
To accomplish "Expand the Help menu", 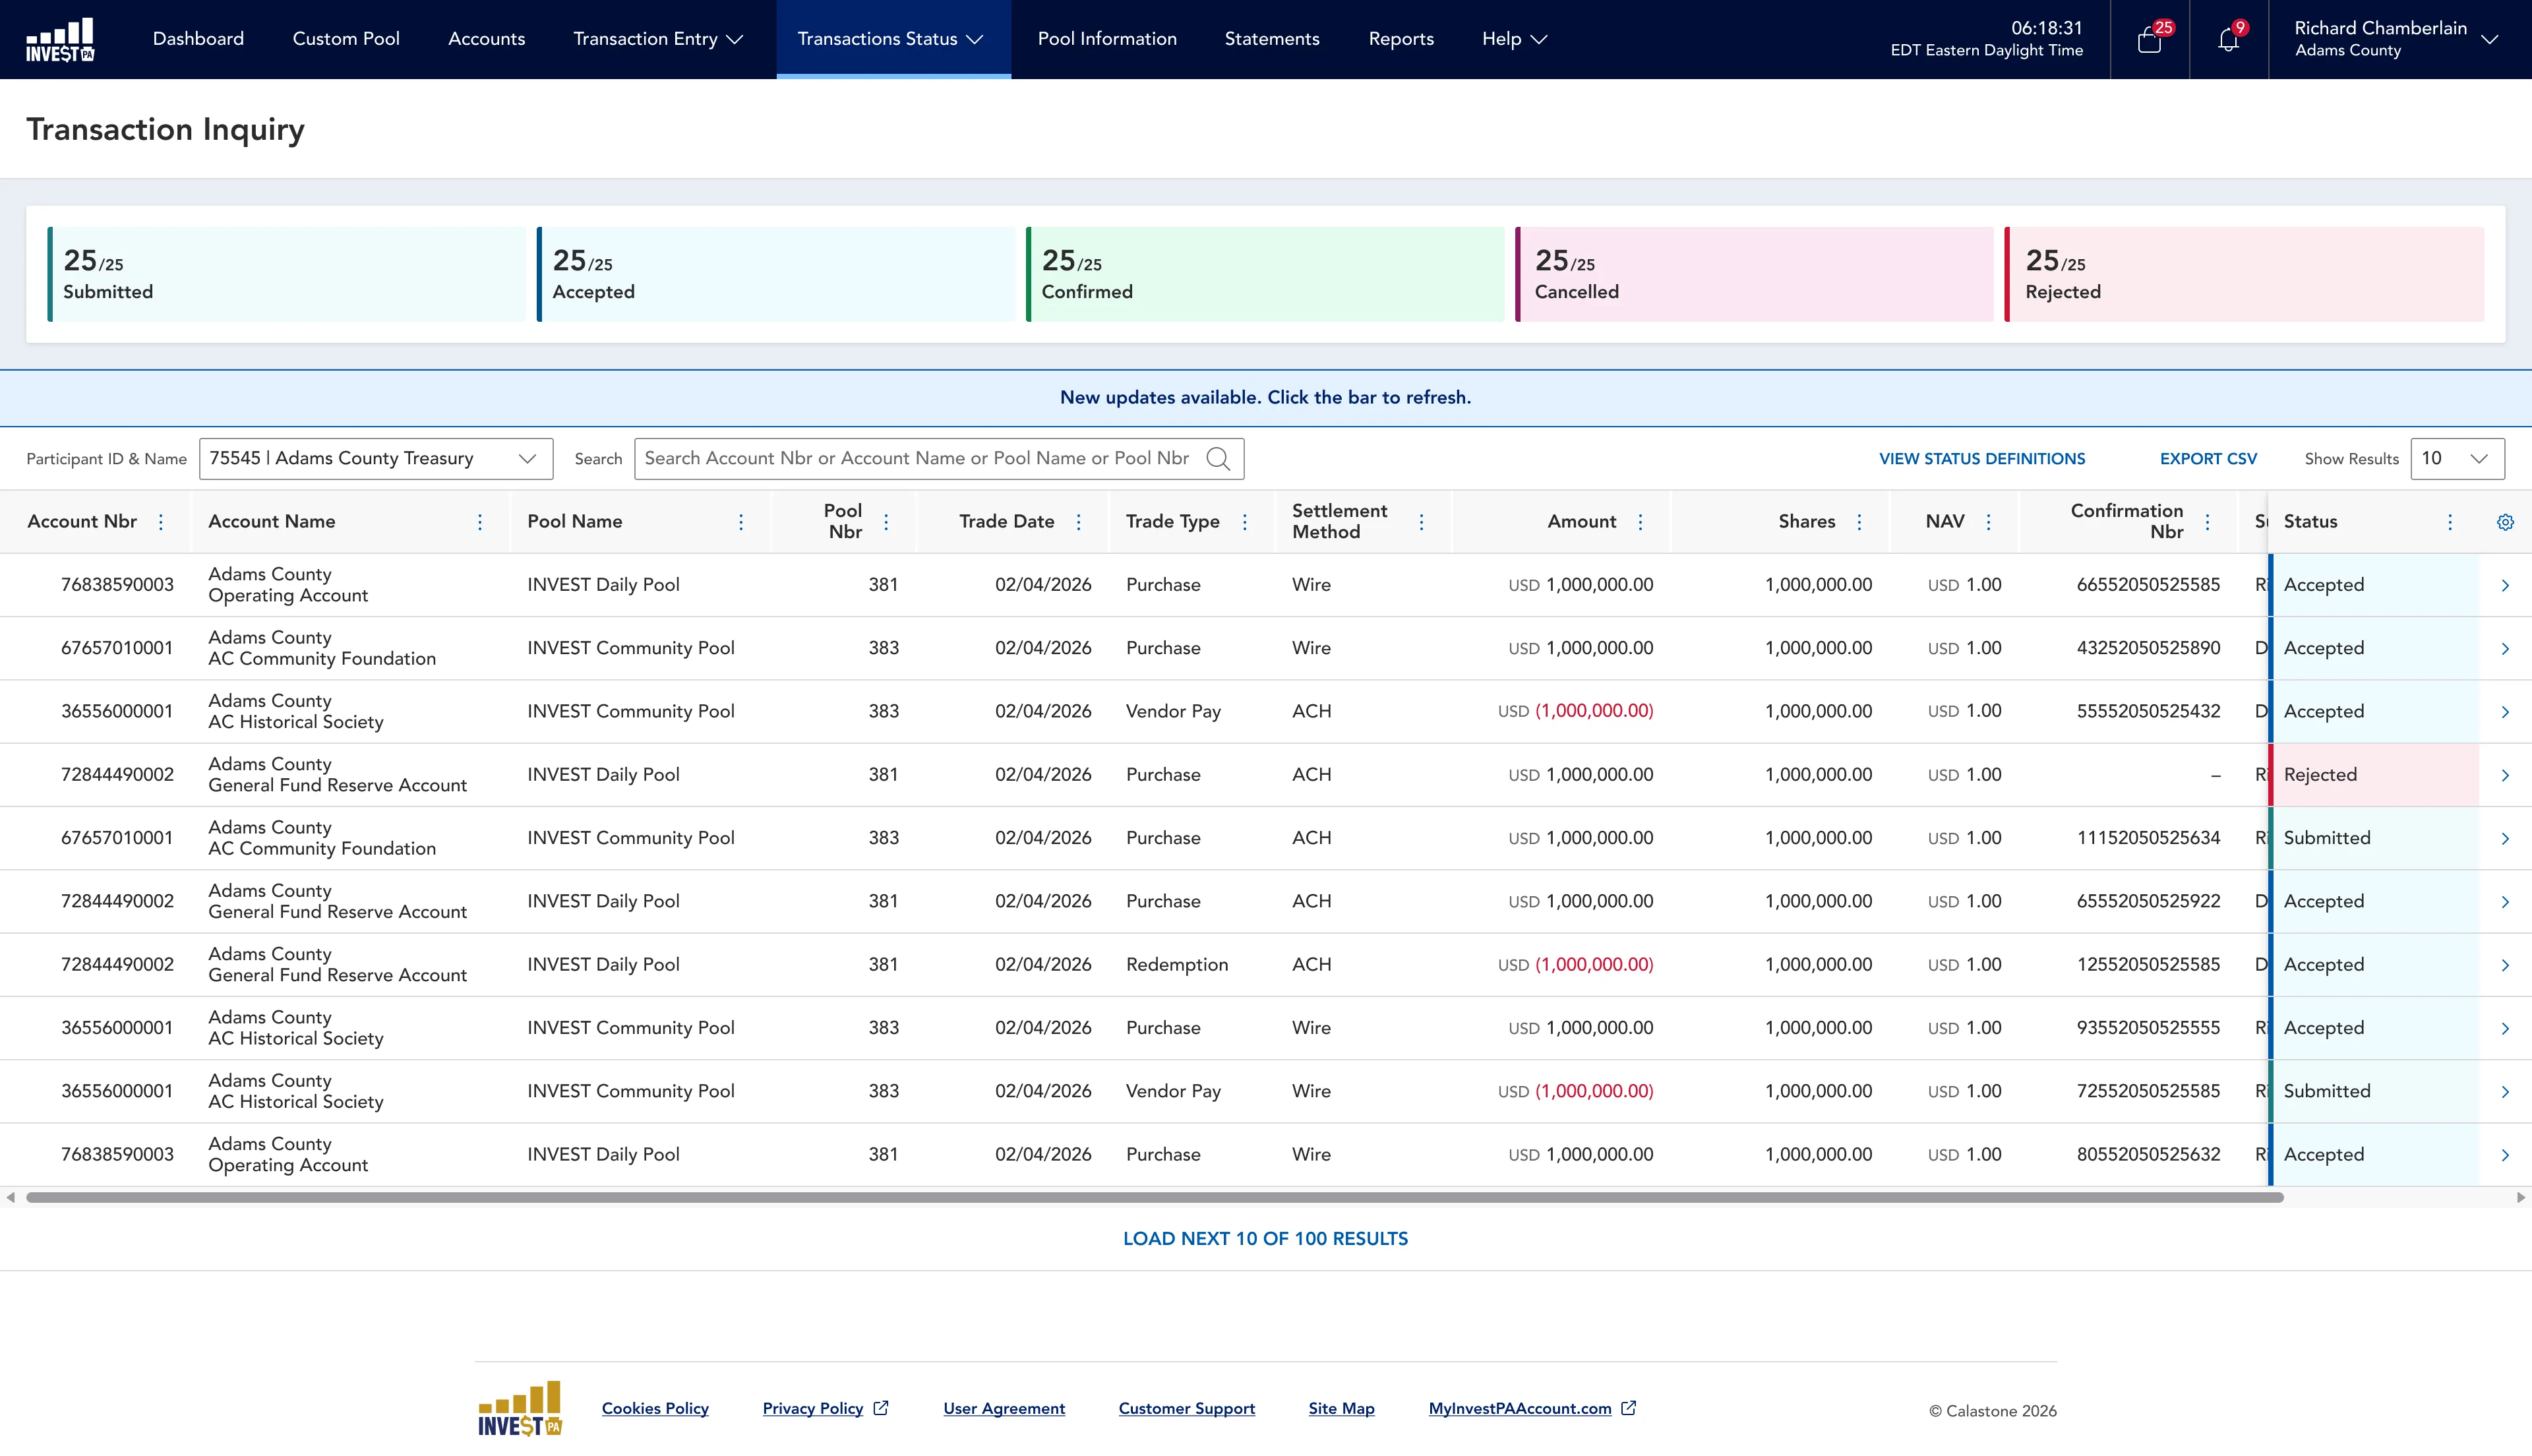I will click(x=1515, y=39).
